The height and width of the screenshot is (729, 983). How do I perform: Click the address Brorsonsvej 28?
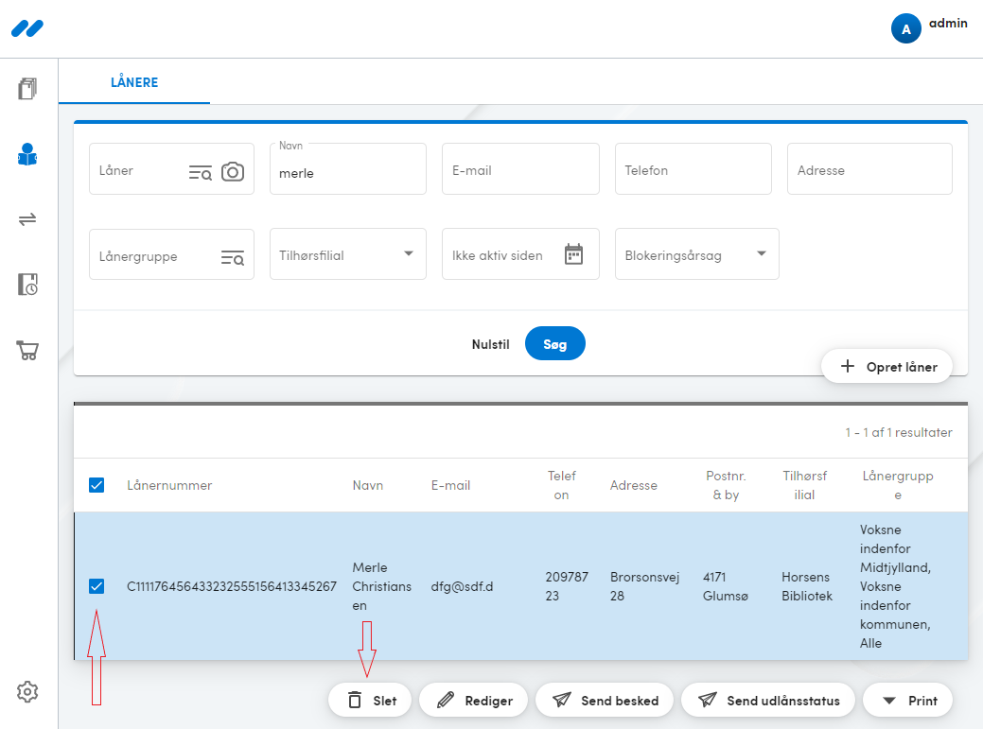(644, 586)
